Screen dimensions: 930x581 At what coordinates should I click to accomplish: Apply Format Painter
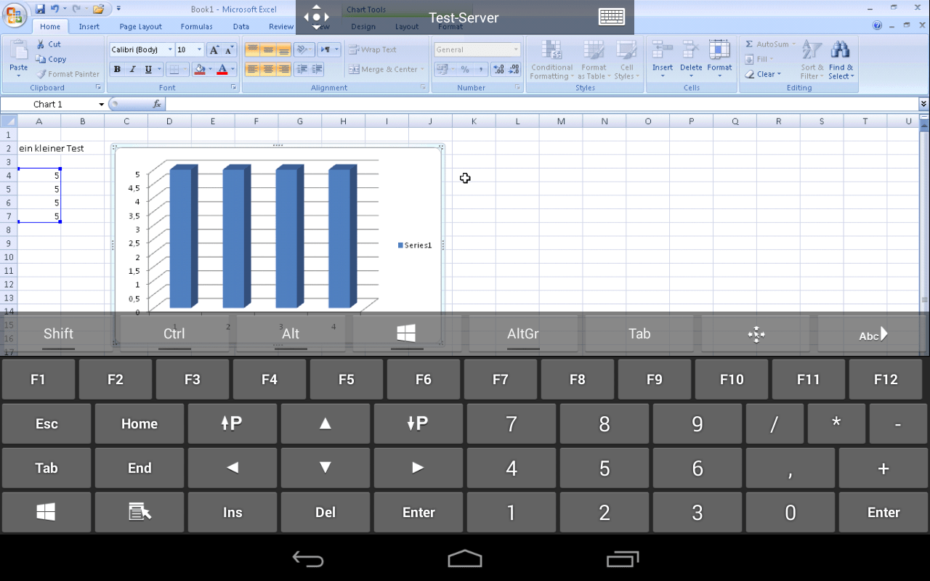click(x=69, y=74)
